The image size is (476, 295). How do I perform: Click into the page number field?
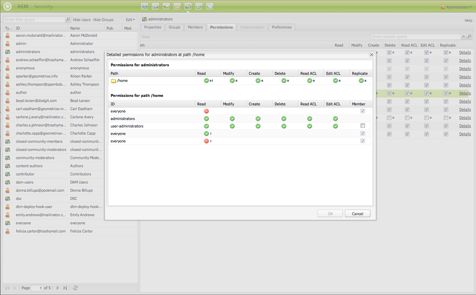[x=37, y=288]
